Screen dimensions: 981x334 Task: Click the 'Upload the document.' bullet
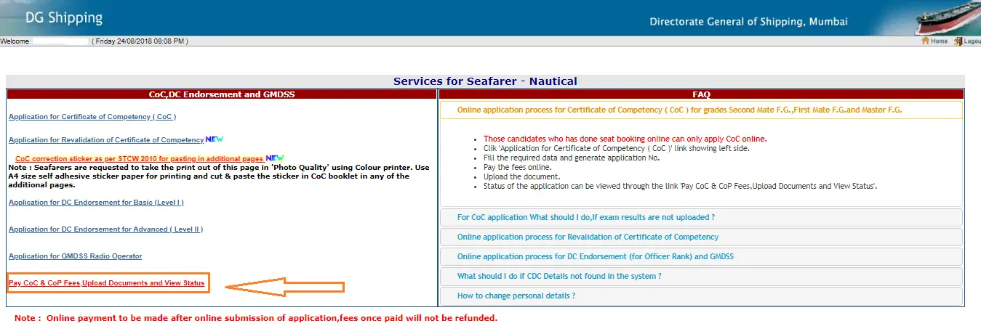521,176
